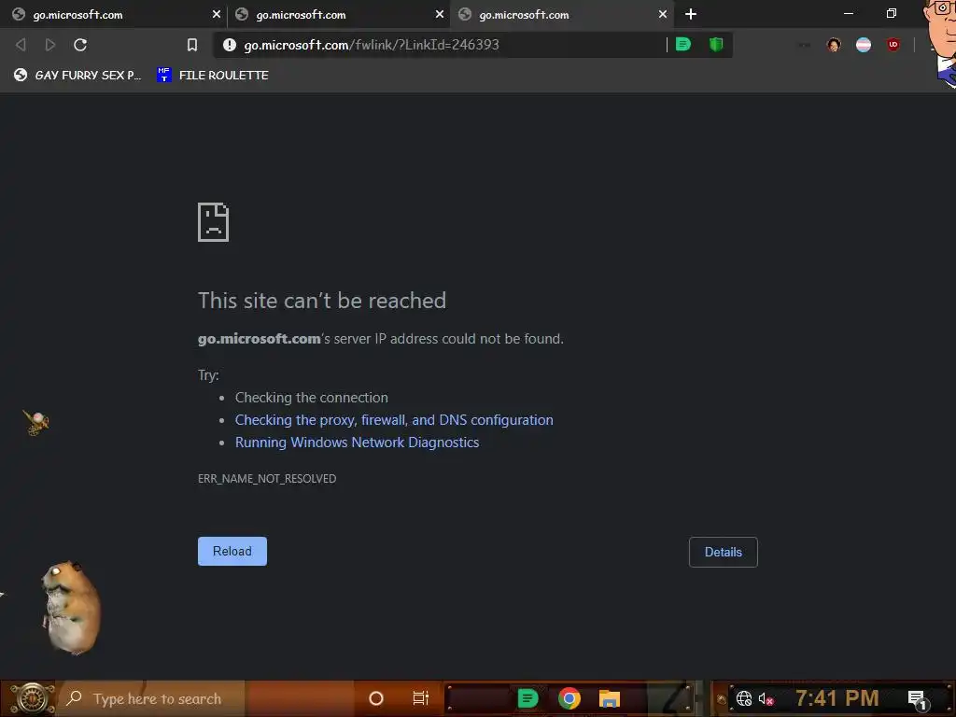
Task: Click the This site can't be reached heading
Action: [x=322, y=301]
